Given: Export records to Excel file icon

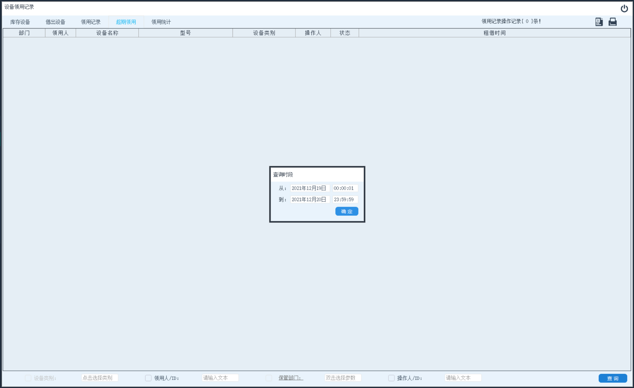Looking at the screenshot, I should [x=599, y=22].
